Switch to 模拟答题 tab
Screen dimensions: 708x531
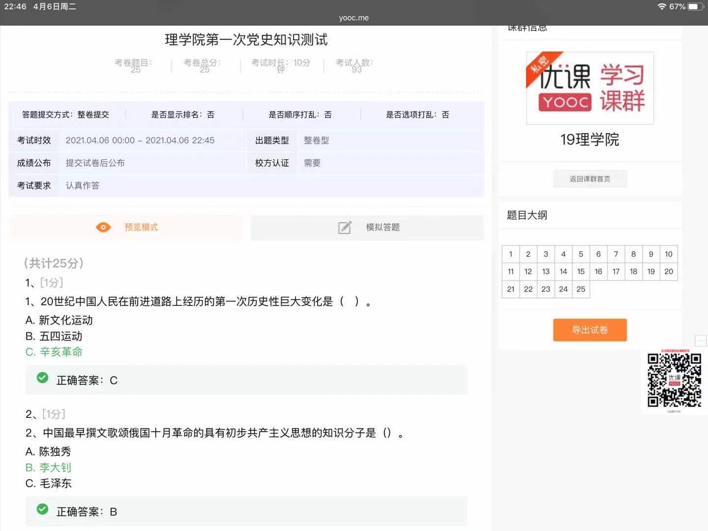[x=367, y=227]
